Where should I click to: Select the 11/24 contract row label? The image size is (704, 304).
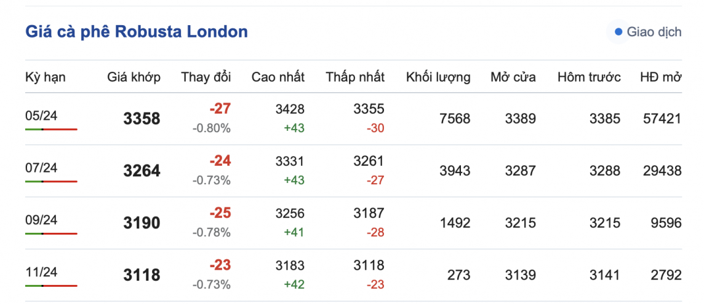pyautogui.click(x=41, y=272)
